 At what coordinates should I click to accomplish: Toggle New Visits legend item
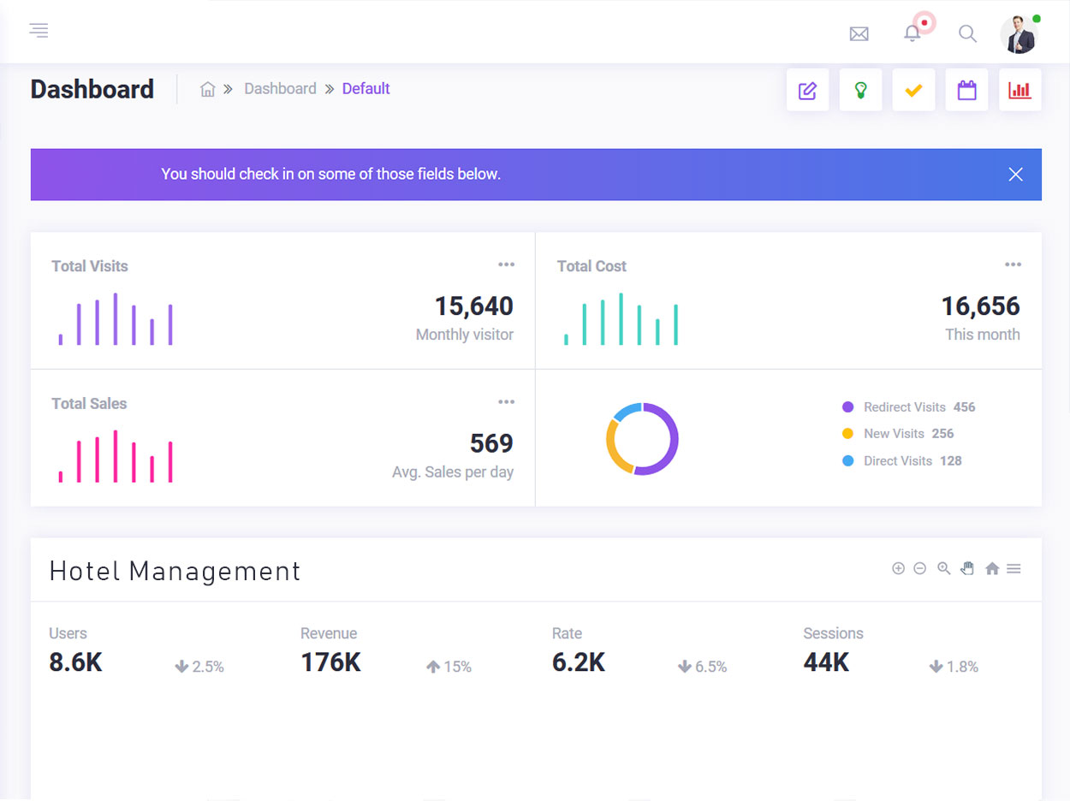(894, 434)
